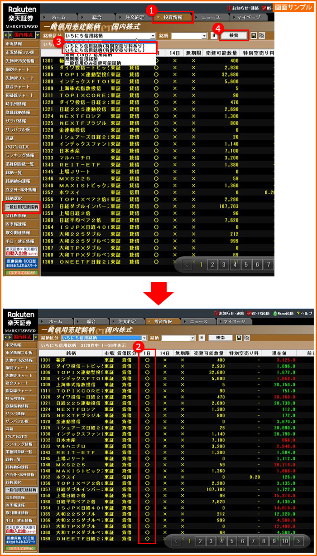Image resolution: width=317 pixels, height=556 pixels.
Task: Click お知らせ・連絡 icon in bottom screenshot
Action: tap(215, 313)
